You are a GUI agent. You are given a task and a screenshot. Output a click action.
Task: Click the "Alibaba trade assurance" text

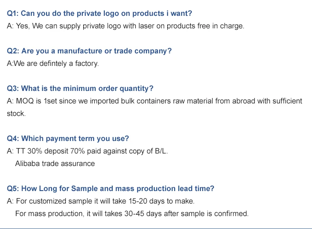55,164
